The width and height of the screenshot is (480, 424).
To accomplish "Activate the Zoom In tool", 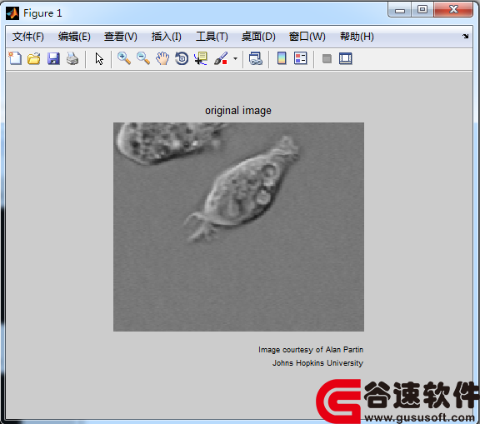I will pyautogui.click(x=124, y=58).
